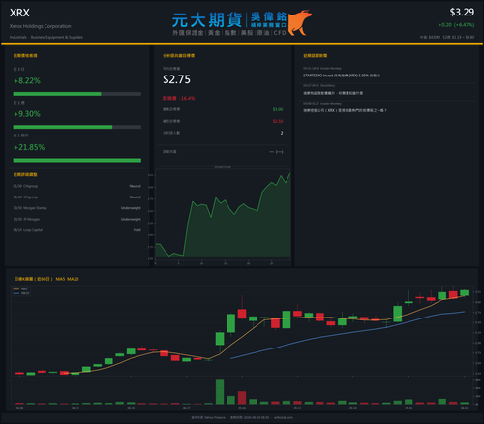
Task: Click the XRX ticker symbol
Action: [19, 13]
